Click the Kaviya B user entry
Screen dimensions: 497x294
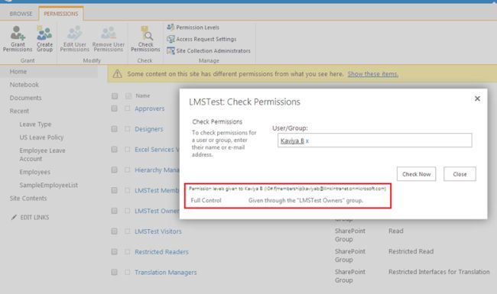(292, 141)
